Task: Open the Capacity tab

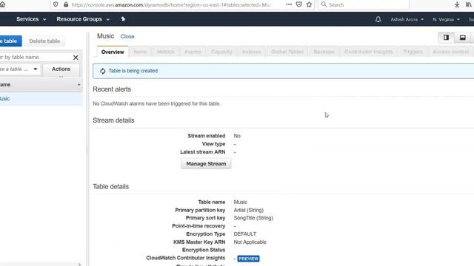Action: 221,52
